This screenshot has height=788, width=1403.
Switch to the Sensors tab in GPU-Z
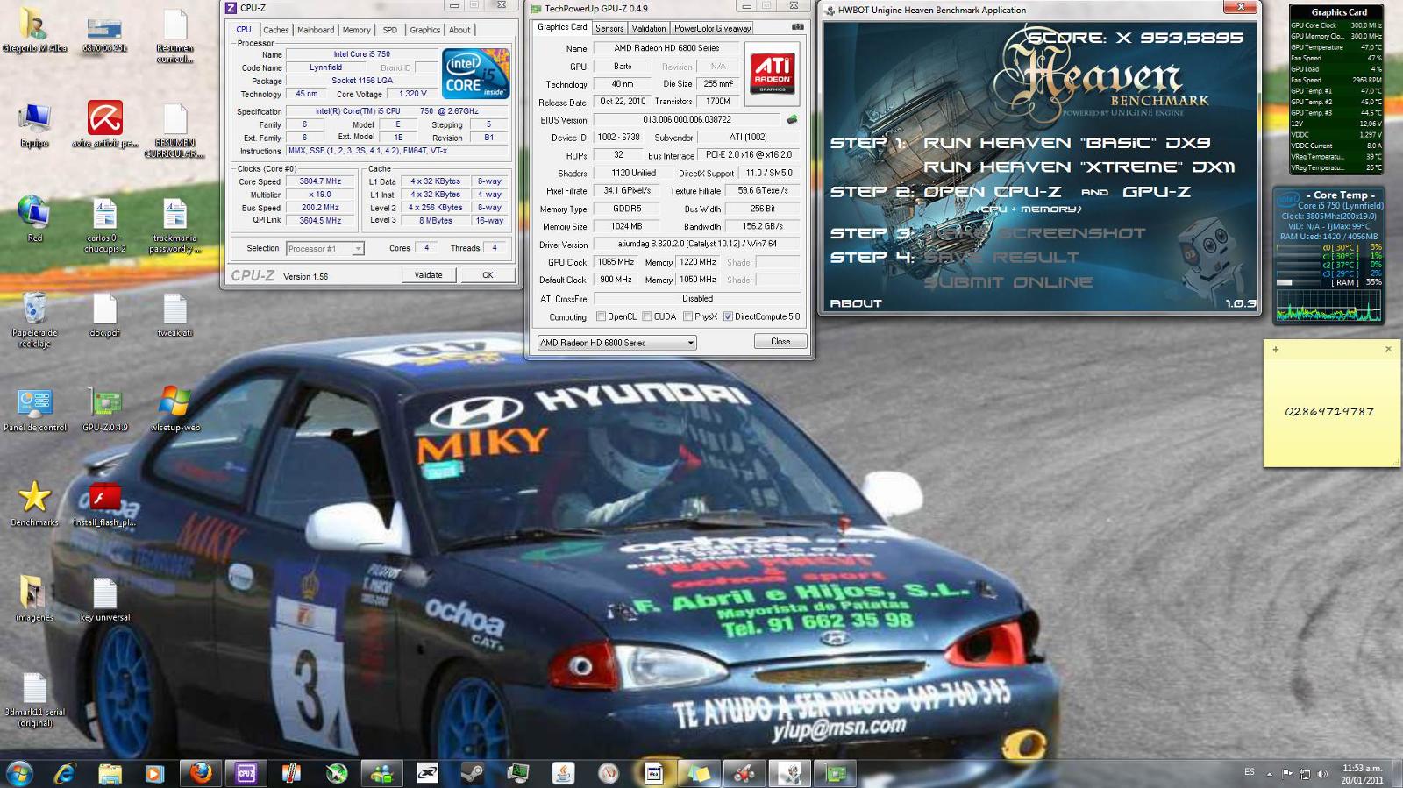pos(609,28)
